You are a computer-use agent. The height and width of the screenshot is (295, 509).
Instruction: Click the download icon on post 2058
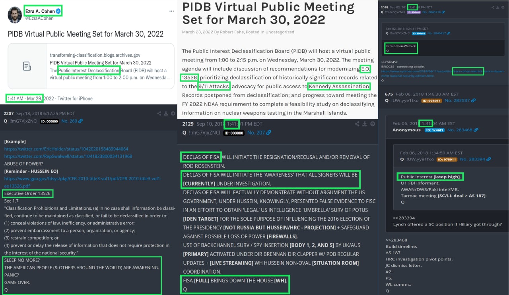point(498,7)
